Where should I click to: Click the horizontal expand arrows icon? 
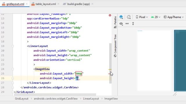pyautogui.click(x=127, y=24)
